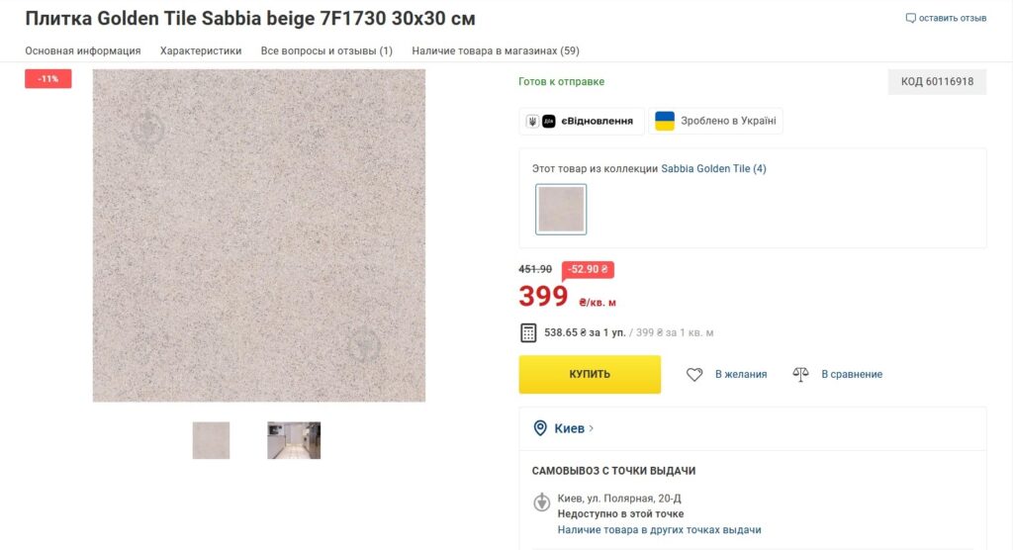
Task: Expand the Киев city selector chevron
Action: click(592, 428)
